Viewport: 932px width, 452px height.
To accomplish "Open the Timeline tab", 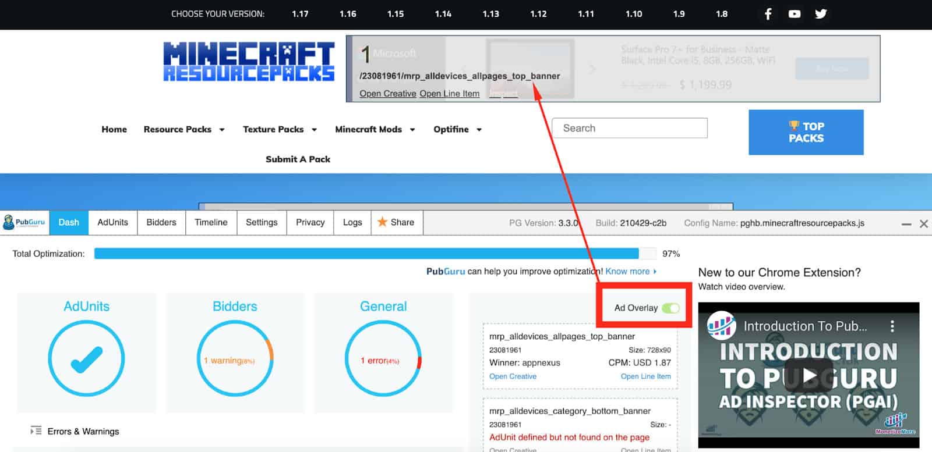I will coord(211,222).
